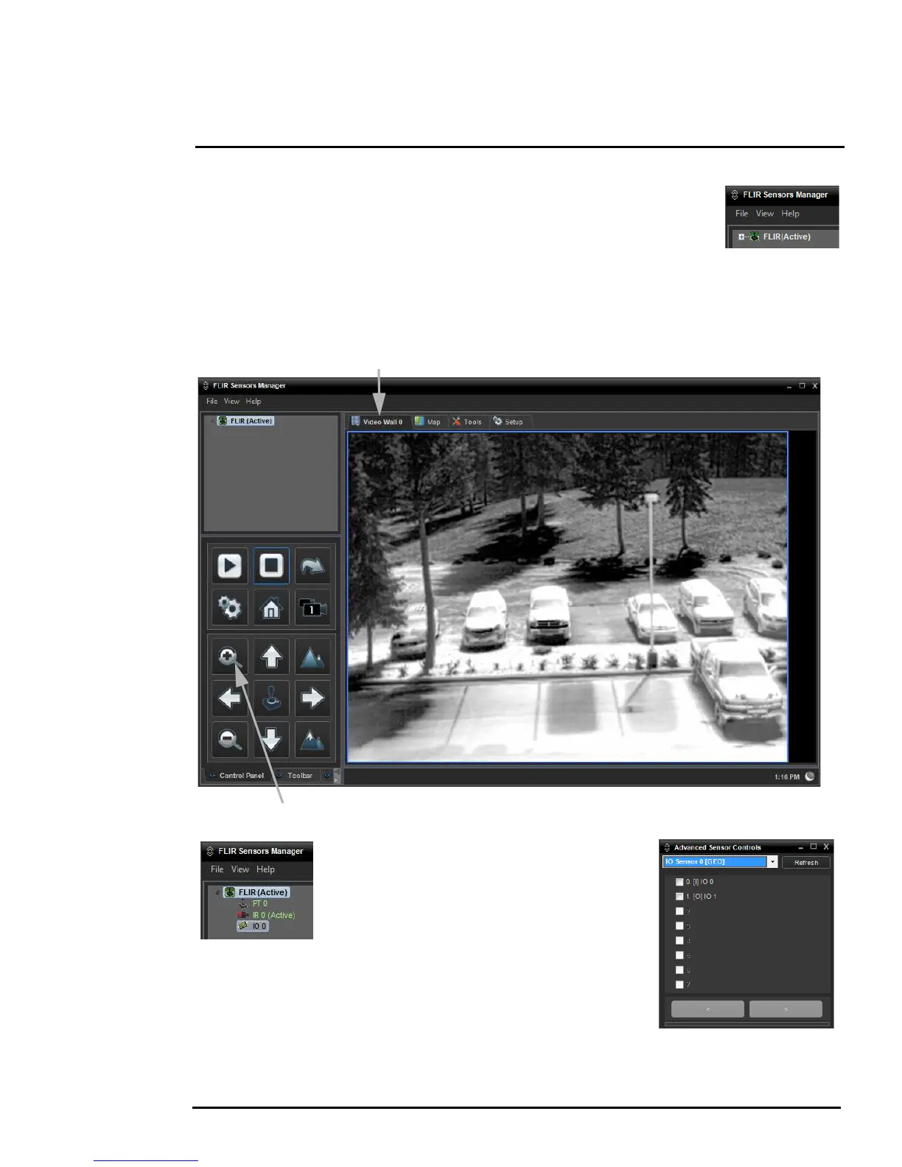The width and height of the screenshot is (902, 1167).
Task: Click the Stop button in the control panel
Action: [271, 566]
